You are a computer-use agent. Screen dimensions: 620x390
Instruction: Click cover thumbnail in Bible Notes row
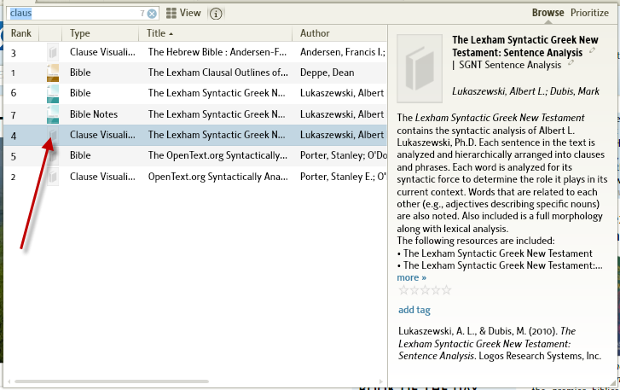[53, 114]
